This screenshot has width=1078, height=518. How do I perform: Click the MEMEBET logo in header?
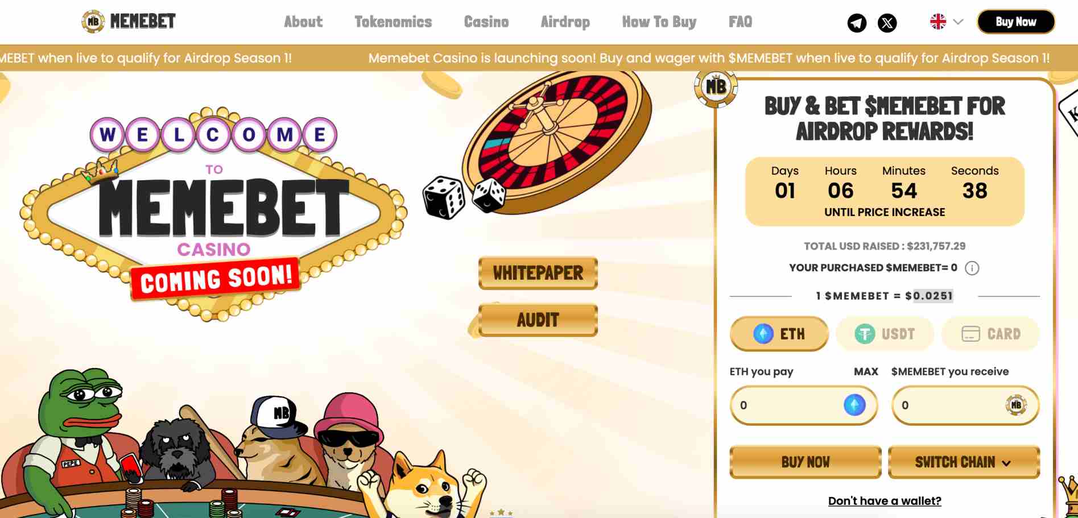129,22
